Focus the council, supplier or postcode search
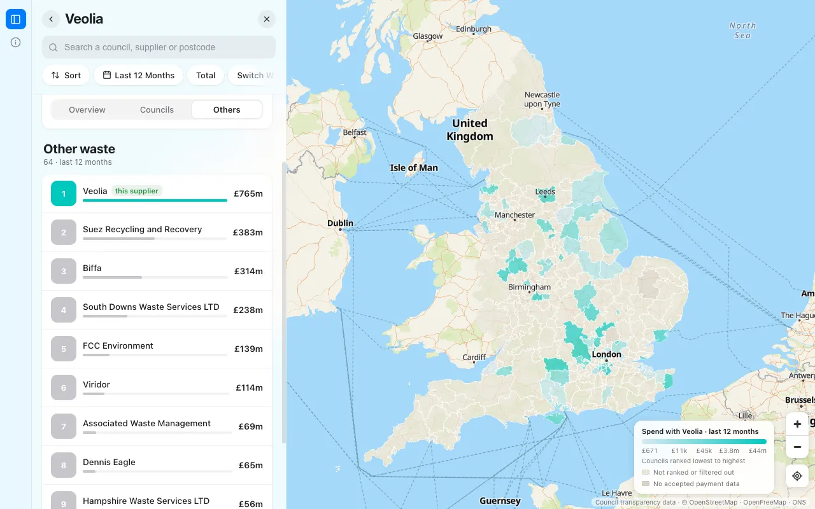Screen dimensions: 815x509 (x=159, y=47)
